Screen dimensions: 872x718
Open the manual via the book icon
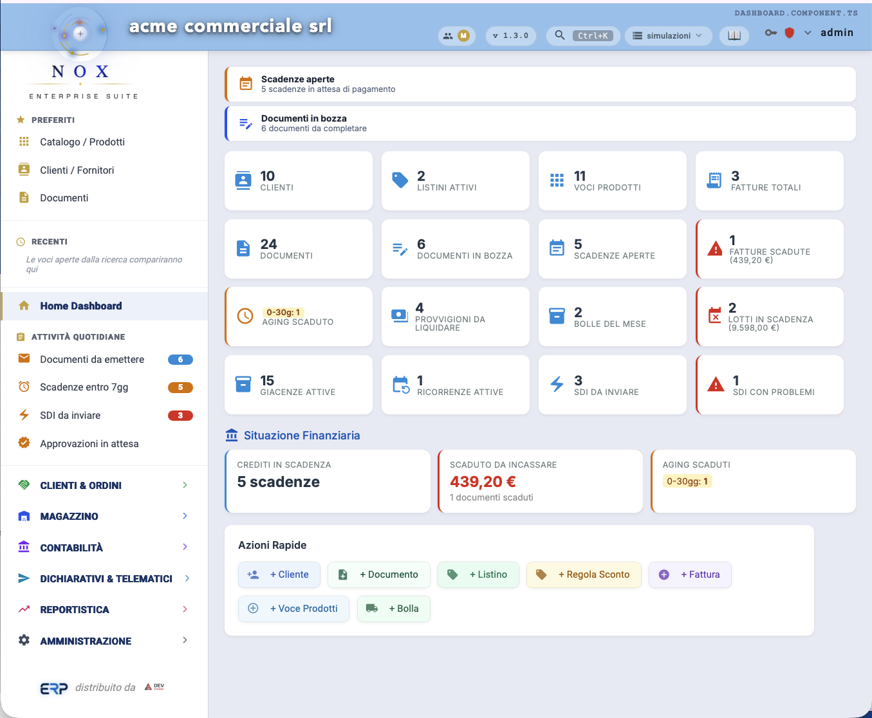(734, 35)
